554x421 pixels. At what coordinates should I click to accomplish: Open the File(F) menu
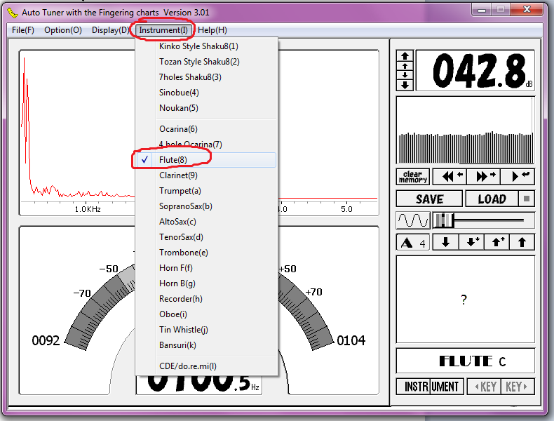(x=22, y=30)
